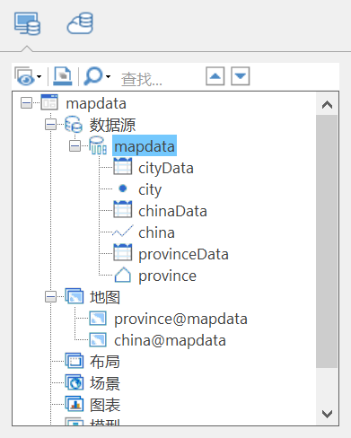Click the chinaData table icon
Image resolution: width=351 pixels, height=438 pixels.
[122, 210]
